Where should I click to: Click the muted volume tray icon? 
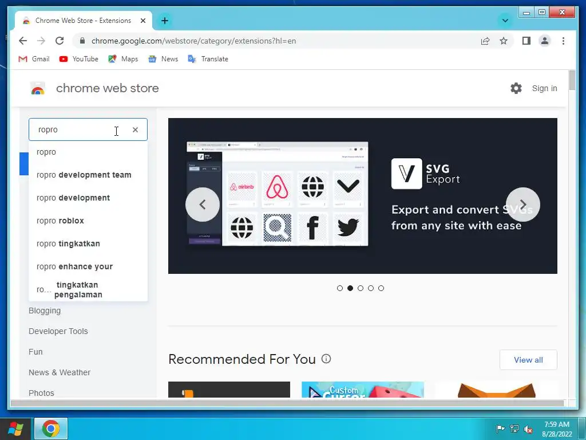[528, 429]
